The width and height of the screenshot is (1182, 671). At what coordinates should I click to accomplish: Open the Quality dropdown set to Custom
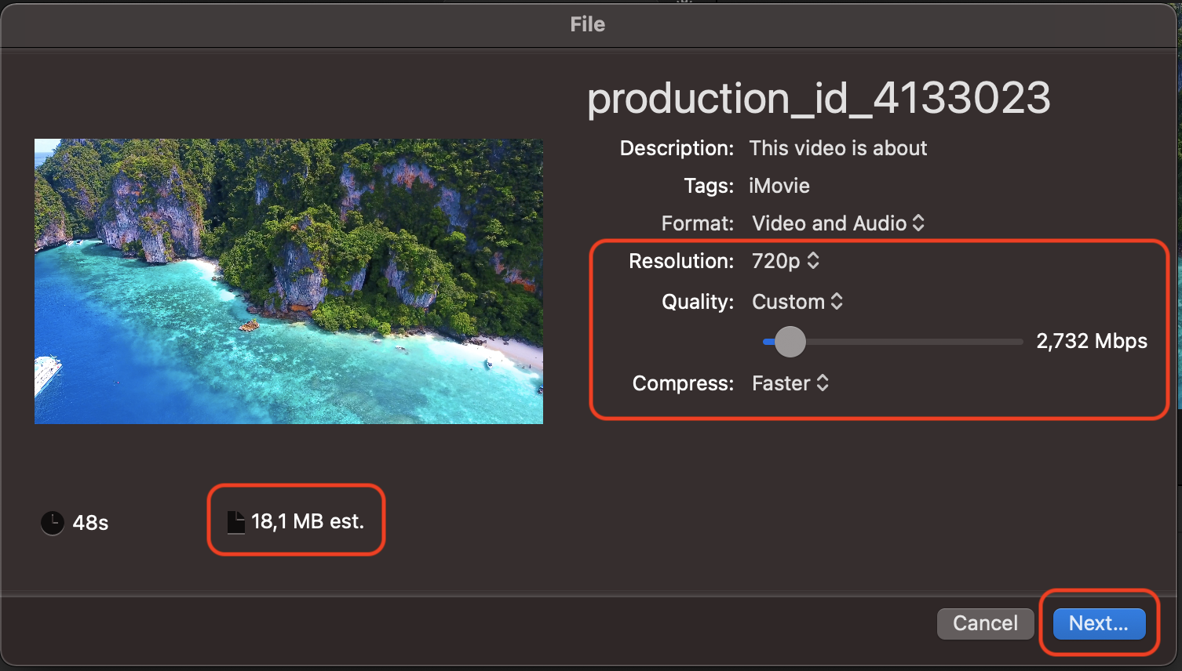789,302
